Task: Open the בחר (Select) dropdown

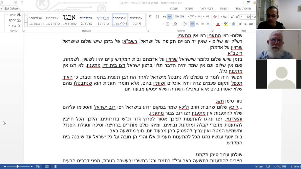Action: (14, 26)
